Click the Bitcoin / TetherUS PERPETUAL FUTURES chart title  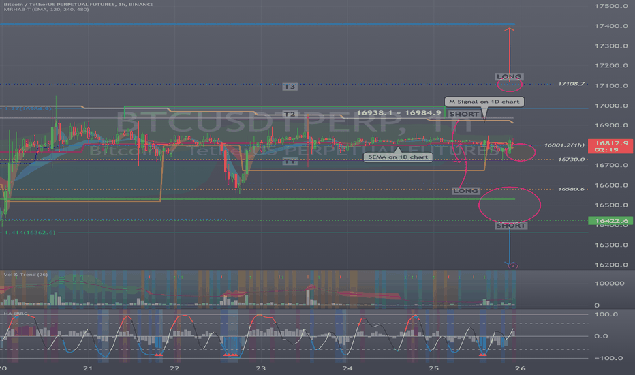(78, 5)
